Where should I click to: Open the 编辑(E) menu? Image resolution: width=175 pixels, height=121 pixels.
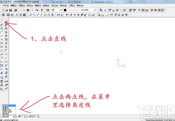(x=14, y=6)
